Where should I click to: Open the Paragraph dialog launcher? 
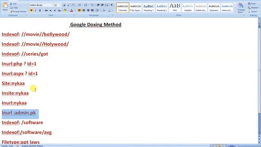(113, 15)
